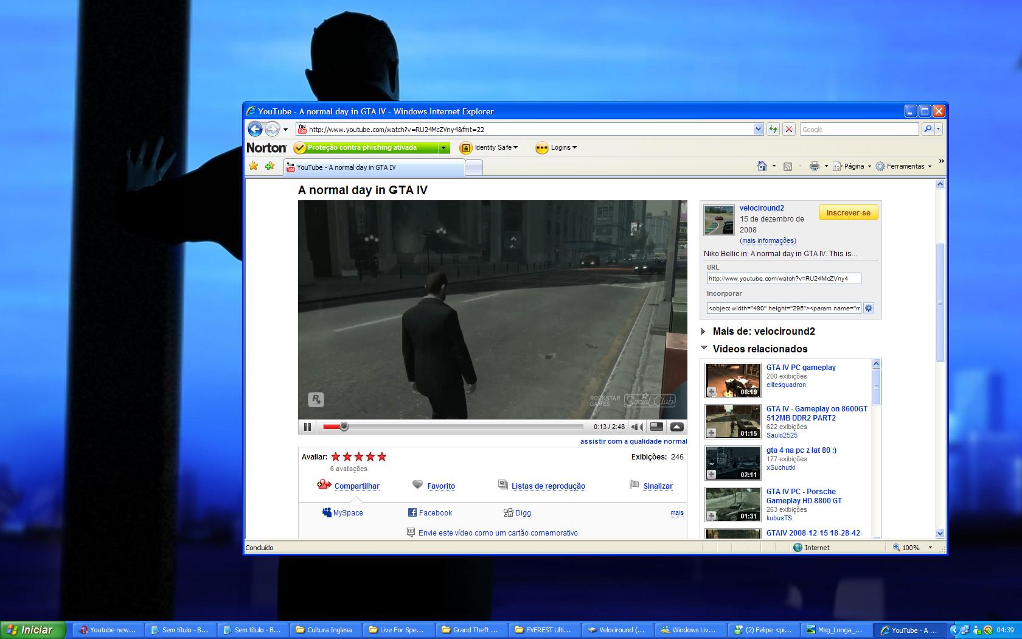Open GTA IV PC - Porsche Gameplay video link
The height and width of the screenshot is (639, 1022).
tap(804, 496)
